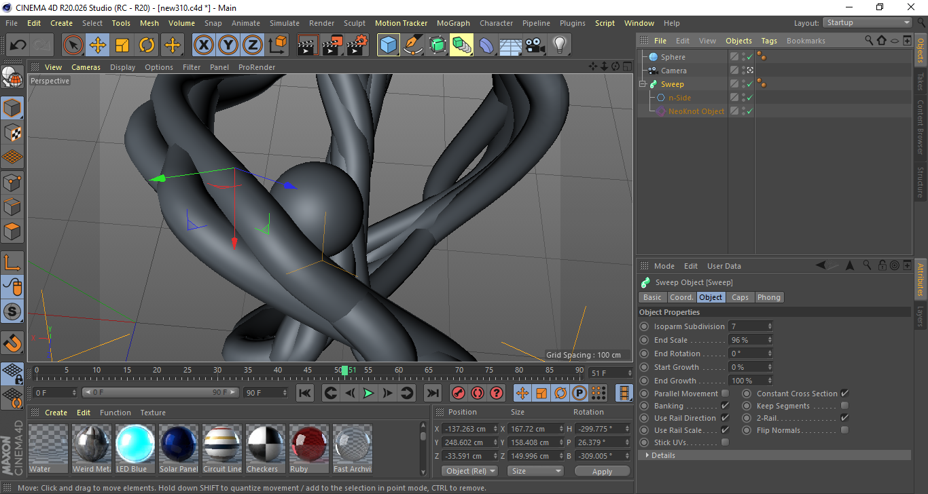This screenshot has width=928, height=494.
Task: Click the Floor environment icon
Action: pos(510,45)
